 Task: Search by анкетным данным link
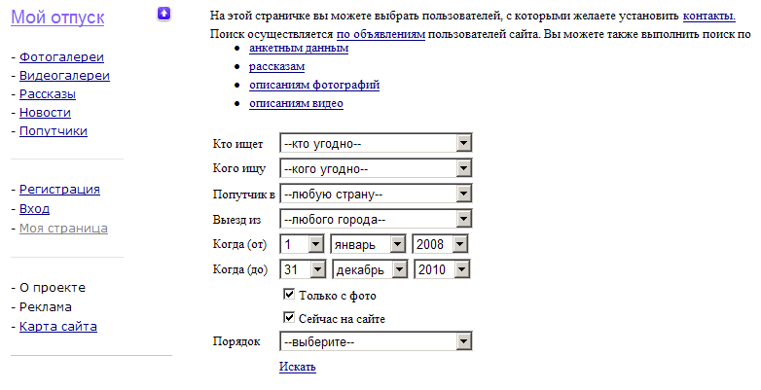299,48
